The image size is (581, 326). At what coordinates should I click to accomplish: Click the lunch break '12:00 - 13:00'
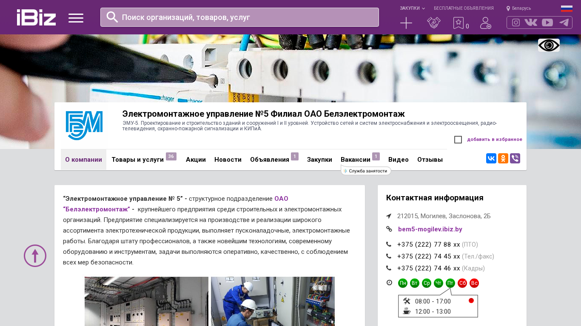pos(433,312)
